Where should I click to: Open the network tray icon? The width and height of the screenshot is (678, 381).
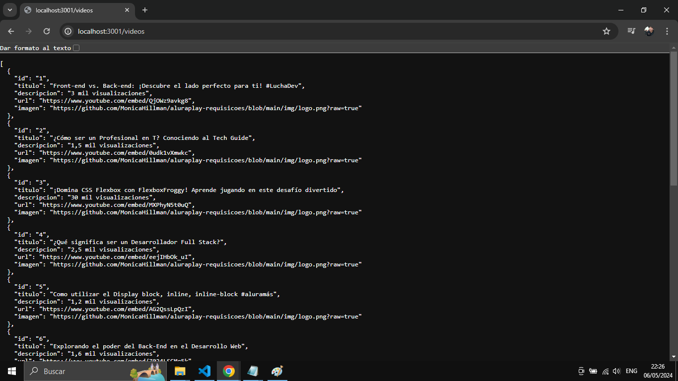(605, 371)
